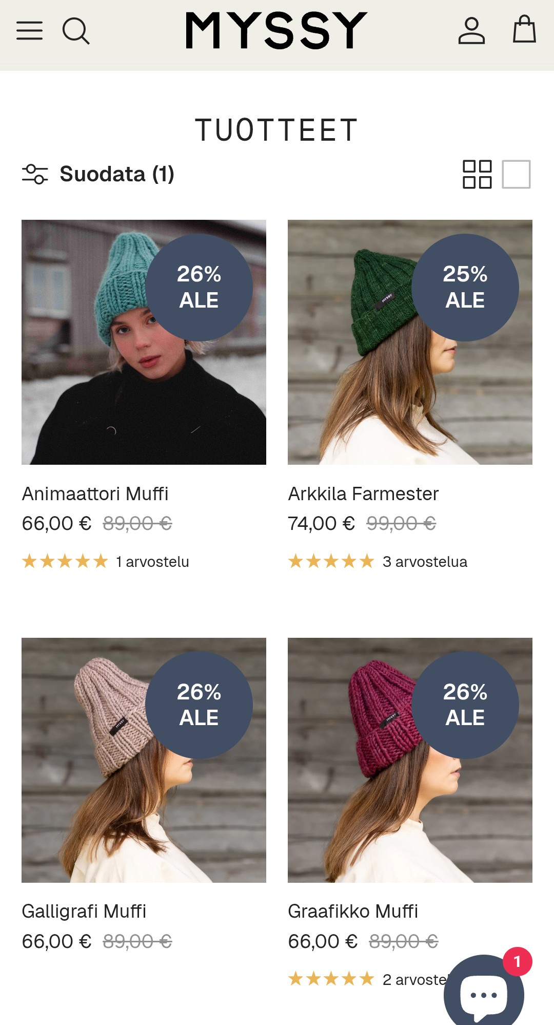554x1025 pixels.
Task: Switch to single-column list view
Action: click(516, 175)
